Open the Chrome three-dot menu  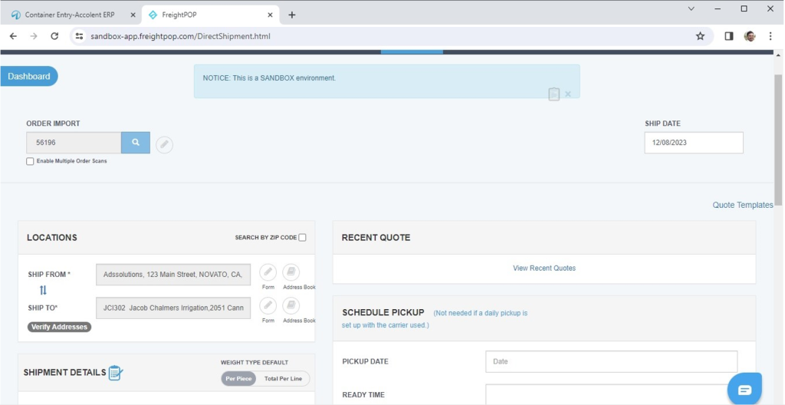[x=770, y=36]
